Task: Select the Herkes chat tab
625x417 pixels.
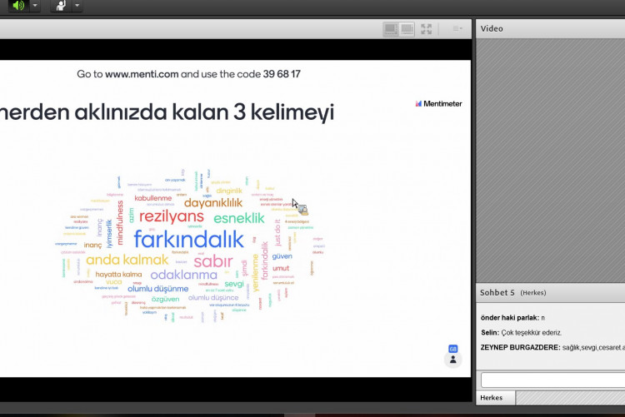Action: coord(492,398)
